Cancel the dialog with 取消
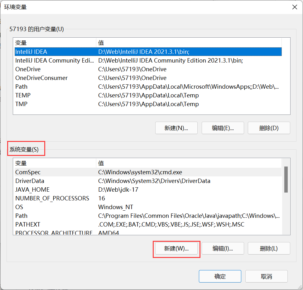This screenshot has height=290, width=303. pyautogui.click(x=266, y=276)
